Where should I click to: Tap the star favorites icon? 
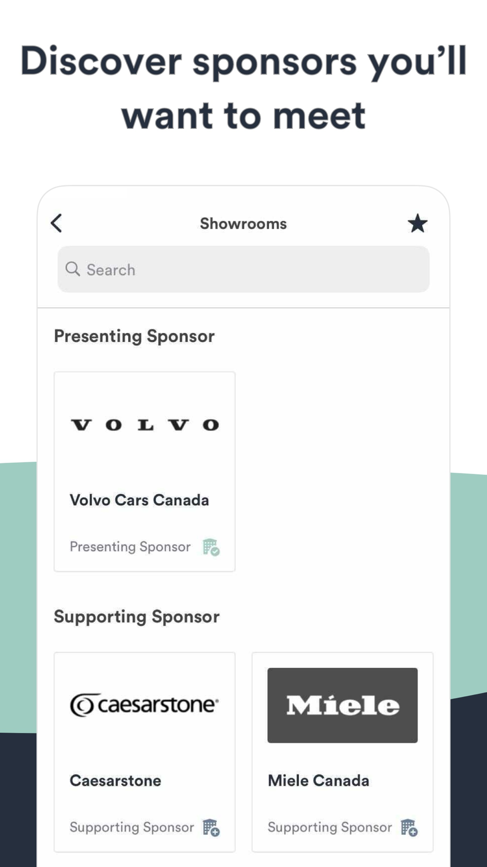pos(417,223)
